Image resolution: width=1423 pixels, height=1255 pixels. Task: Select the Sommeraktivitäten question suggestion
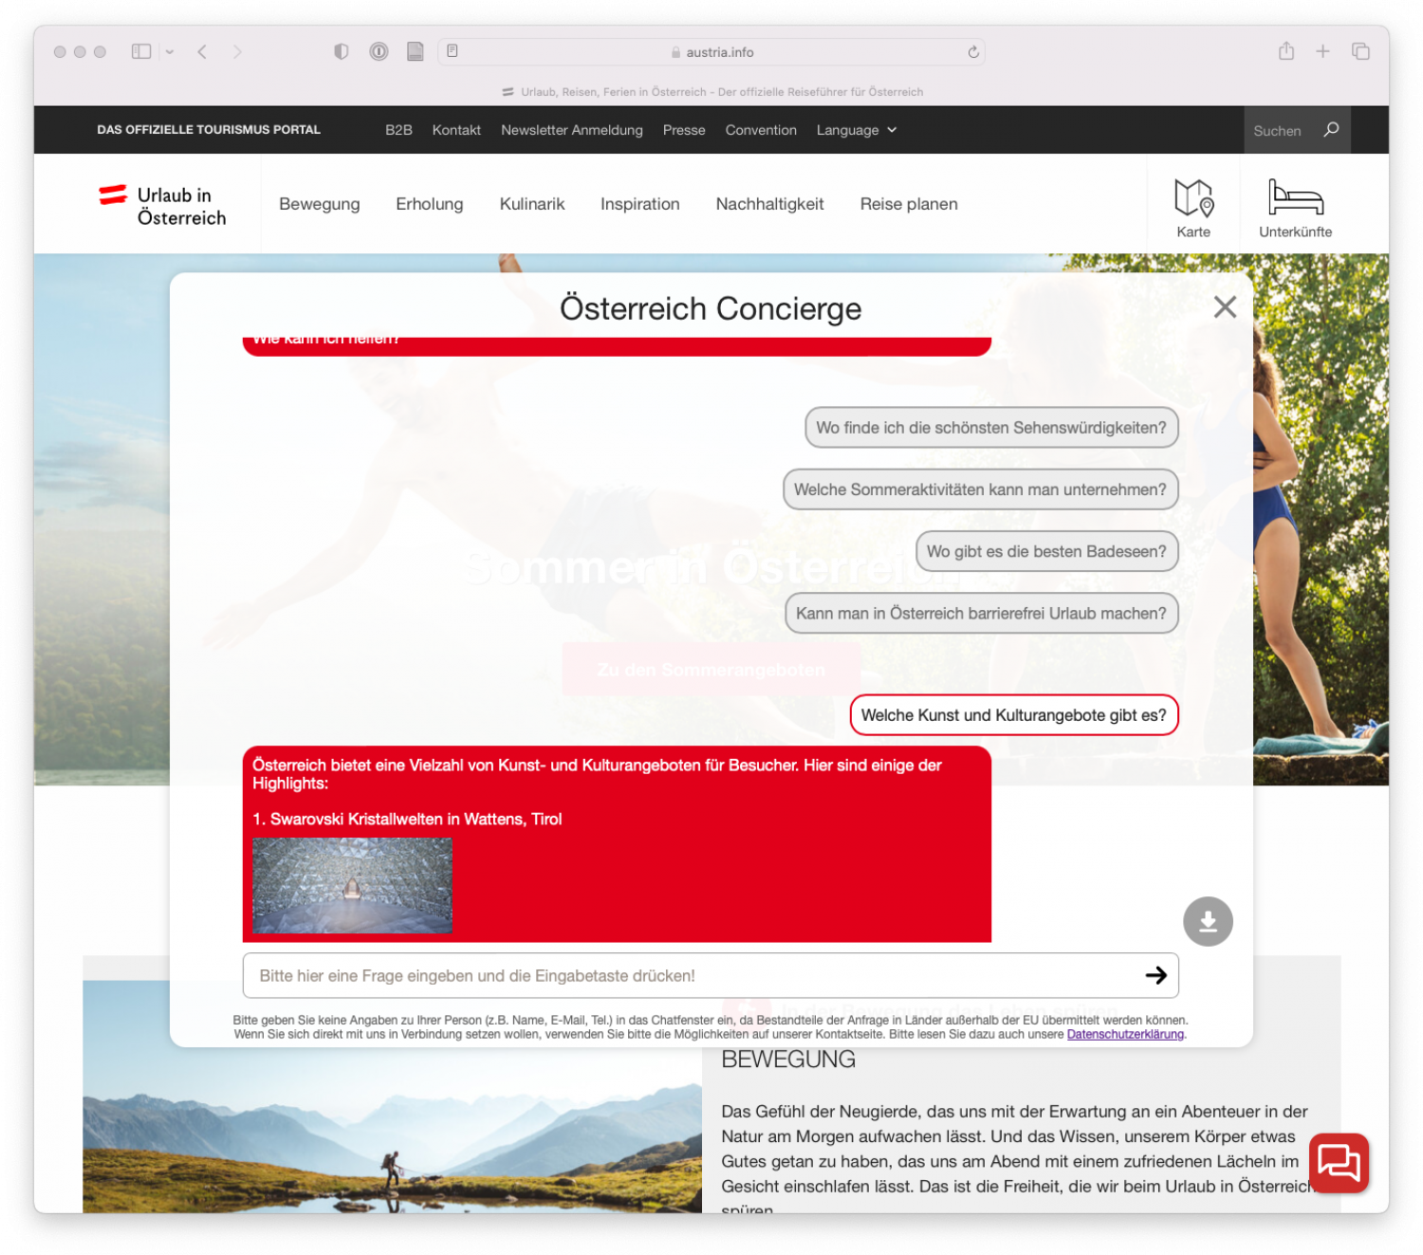(981, 489)
